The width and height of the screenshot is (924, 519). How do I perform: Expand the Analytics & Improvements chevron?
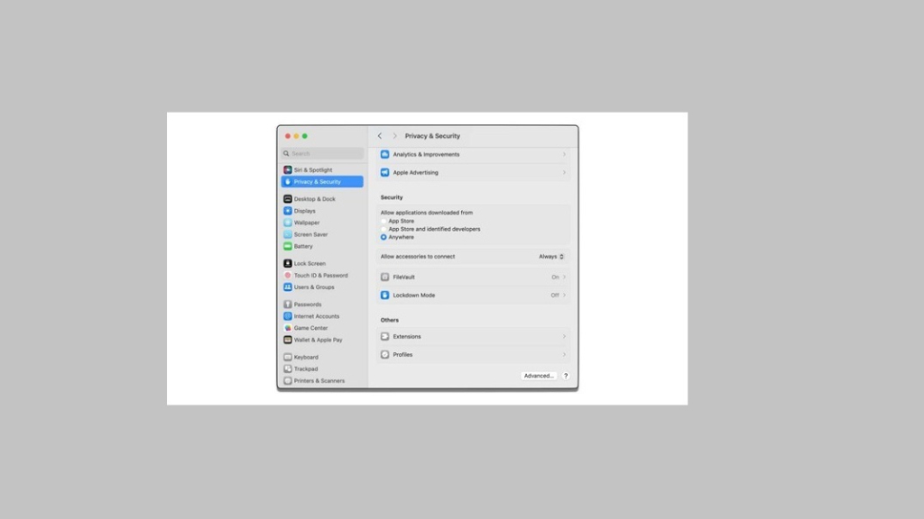(564, 154)
